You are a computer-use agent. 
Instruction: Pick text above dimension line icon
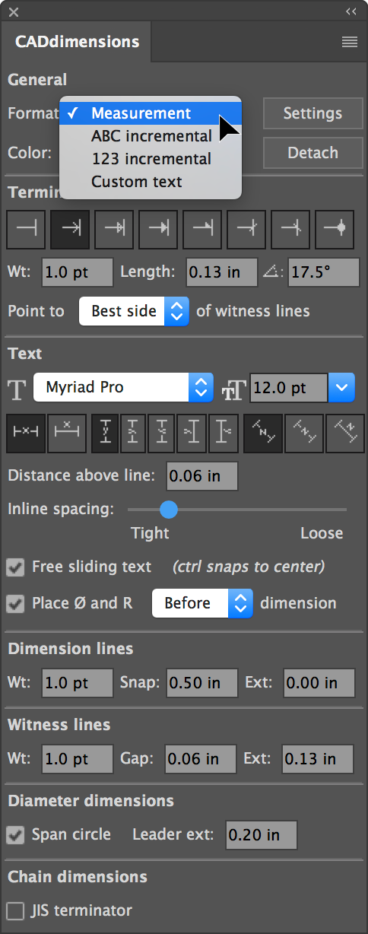point(67,433)
